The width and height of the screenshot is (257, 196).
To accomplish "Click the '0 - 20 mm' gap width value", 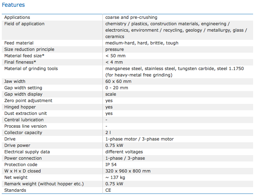I will tap(117, 88).
